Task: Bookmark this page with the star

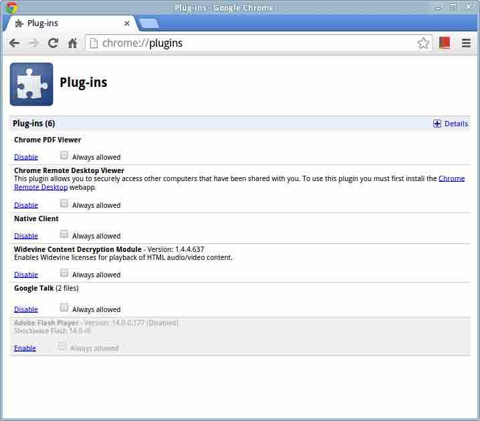Action: 423,43
